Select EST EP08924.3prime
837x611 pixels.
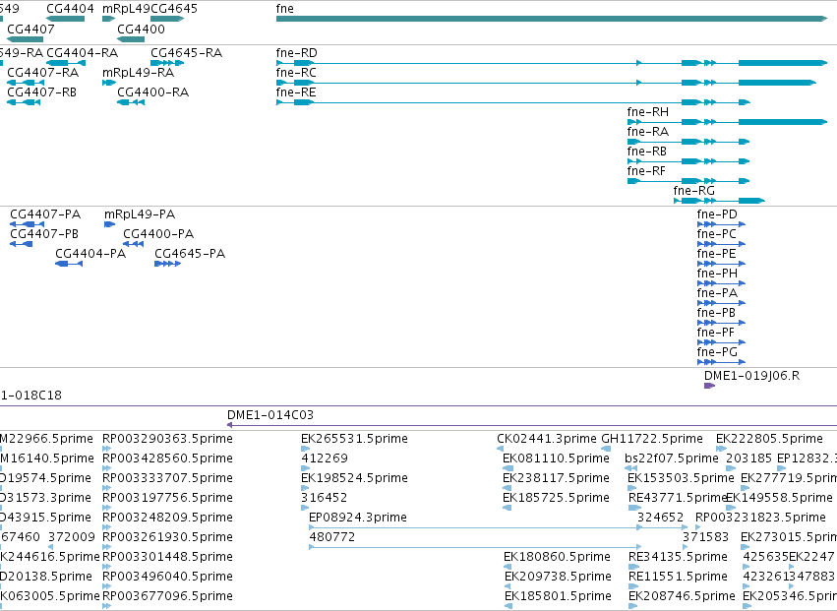click(358, 519)
